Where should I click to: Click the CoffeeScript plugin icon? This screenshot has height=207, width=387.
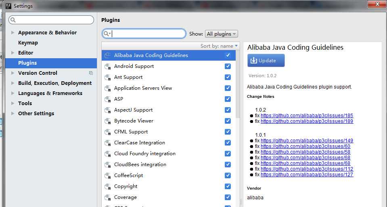click(107, 175)
